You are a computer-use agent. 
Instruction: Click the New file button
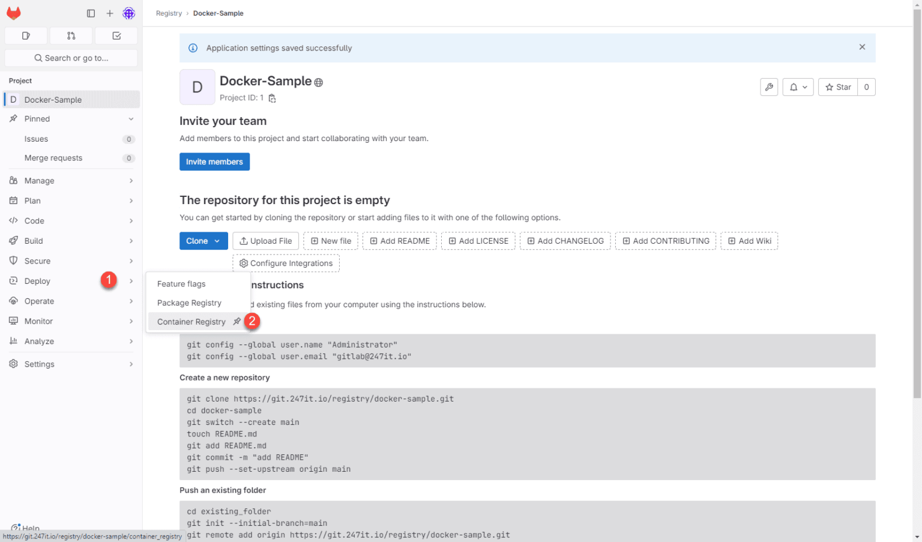331,241
